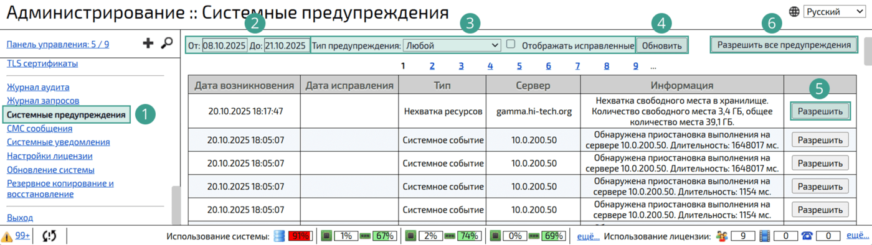Click the gamma.hi-tech.org server cell

pos(534,111)
